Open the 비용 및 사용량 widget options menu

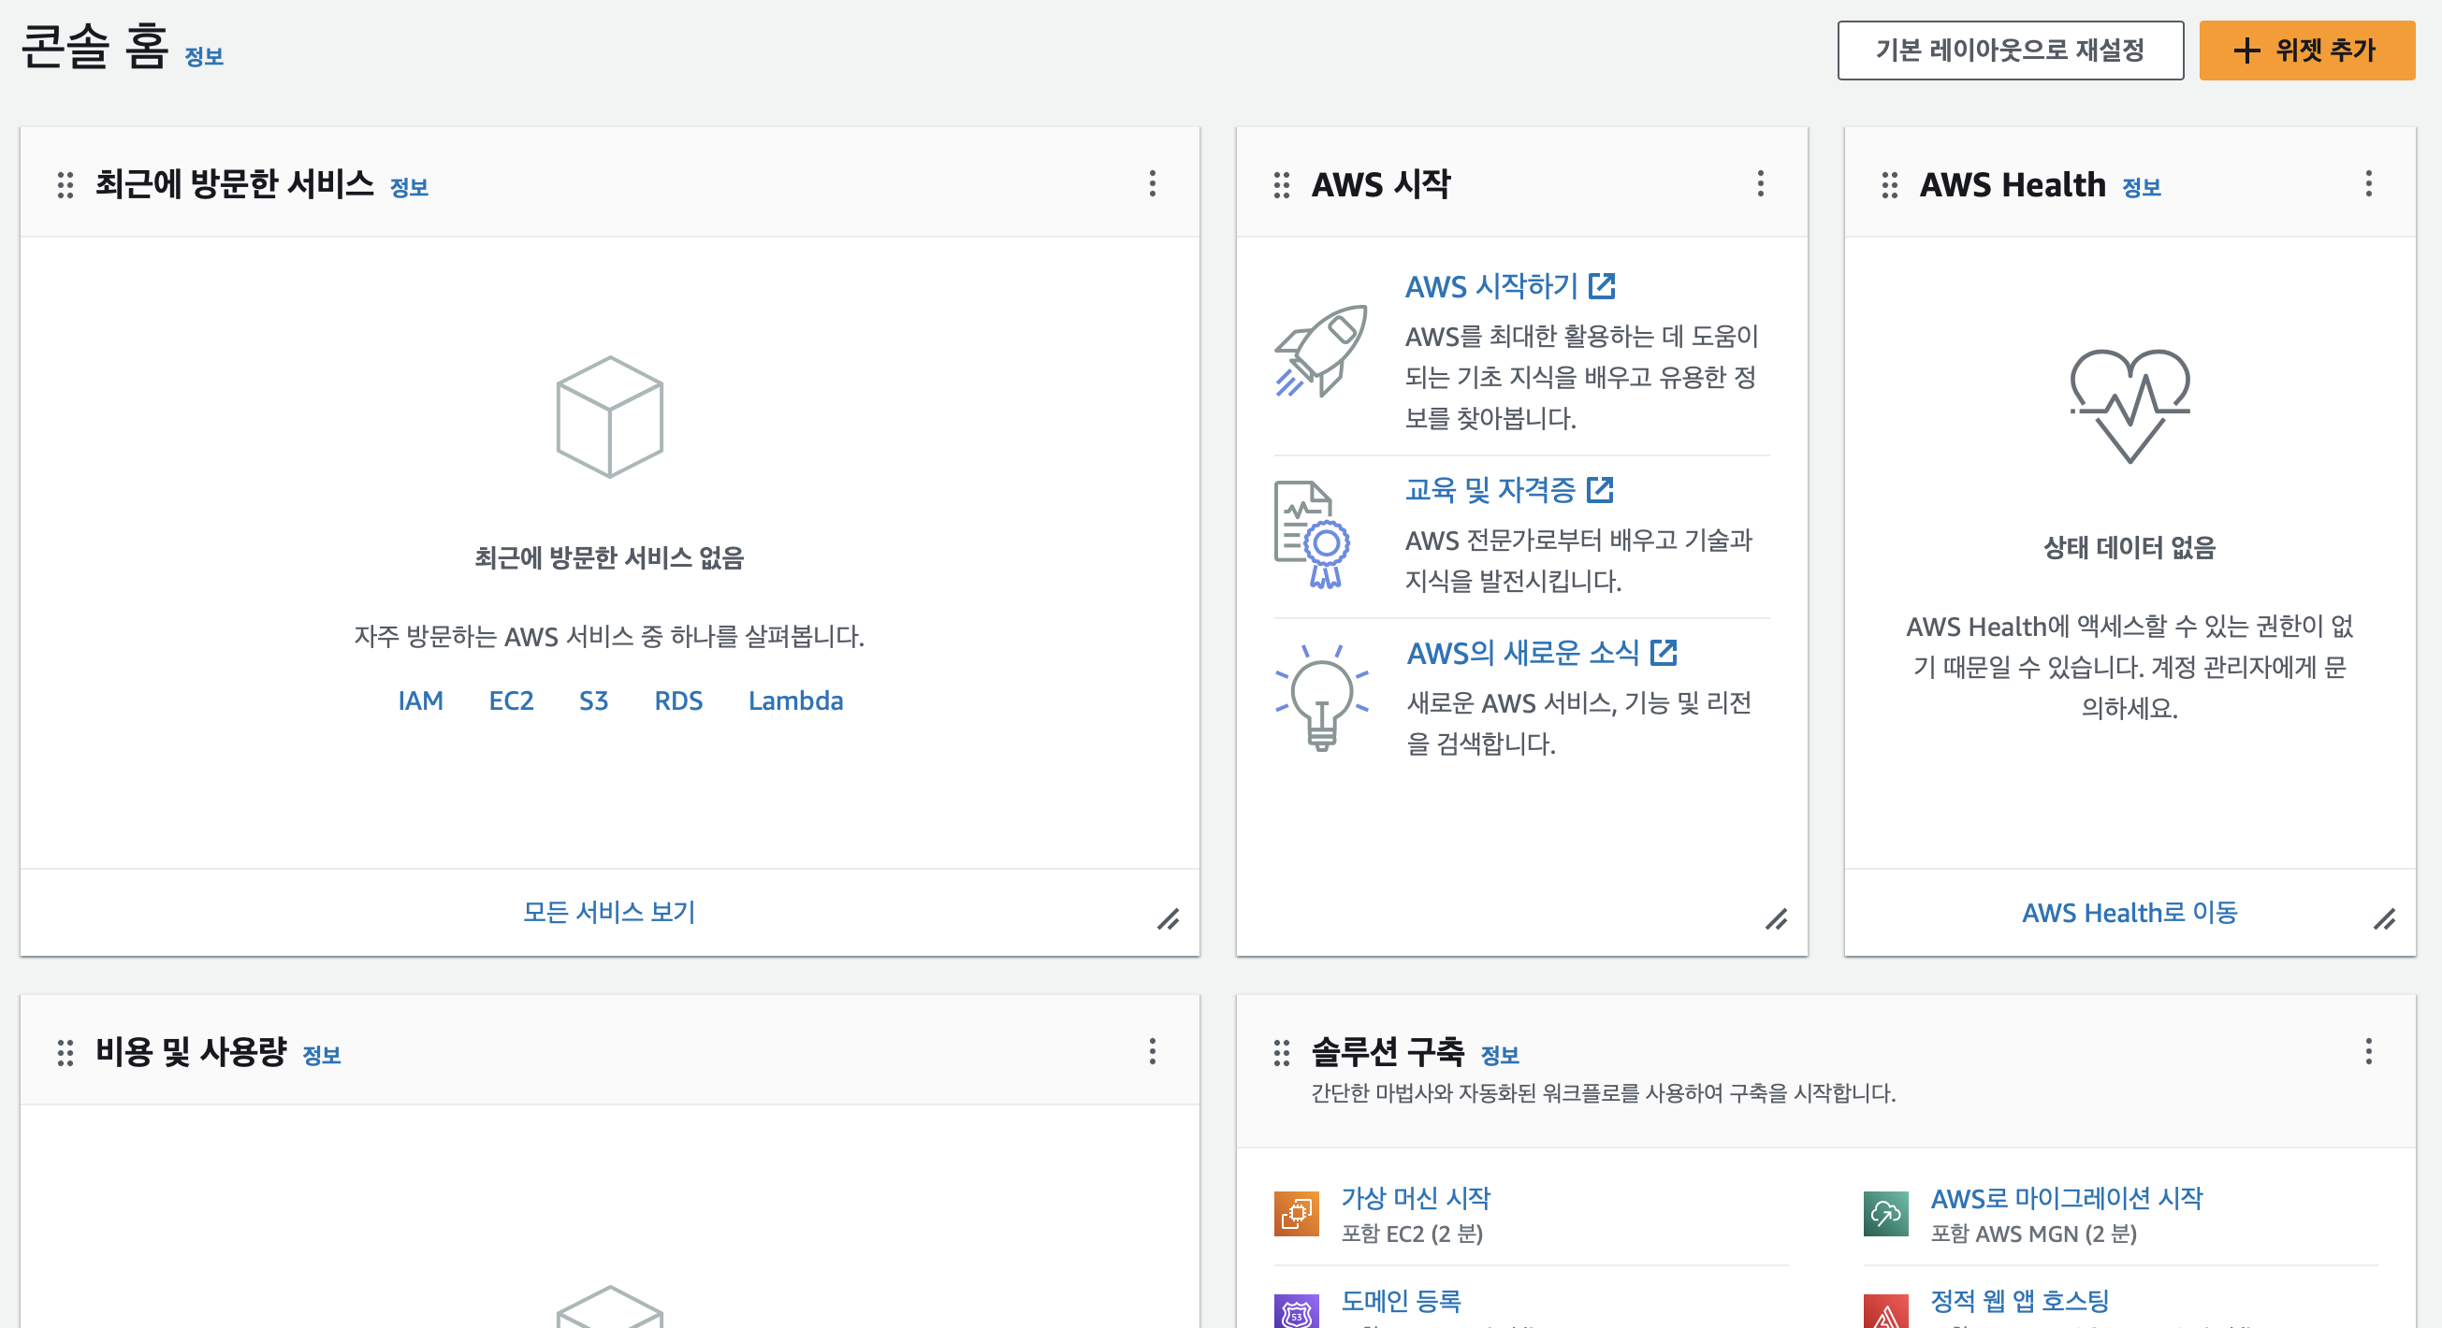(x=1153, y=1051)
